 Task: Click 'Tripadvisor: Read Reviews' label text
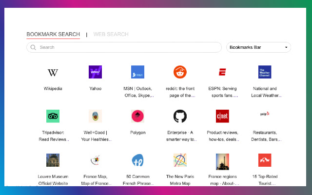(x=54, y=136)
